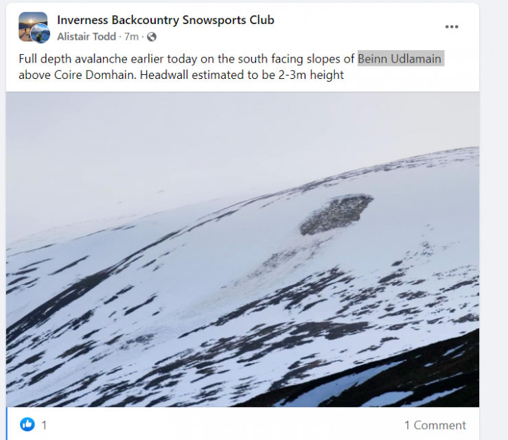Image resolution: width=508 pixels, height=440 pixels.
Task: View the 1 Comment link
Action: coord(435,425)
